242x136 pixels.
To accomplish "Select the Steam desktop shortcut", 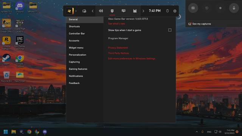I will point(6,59).
